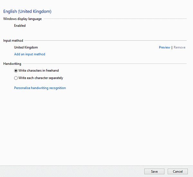Screen dimensions: 193x177
Task: Click the Windows display language section header
Action: (x=23, y=19)
